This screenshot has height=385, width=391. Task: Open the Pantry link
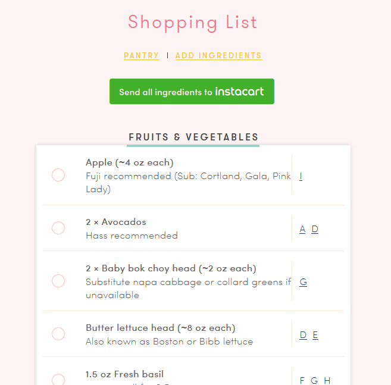142,56
